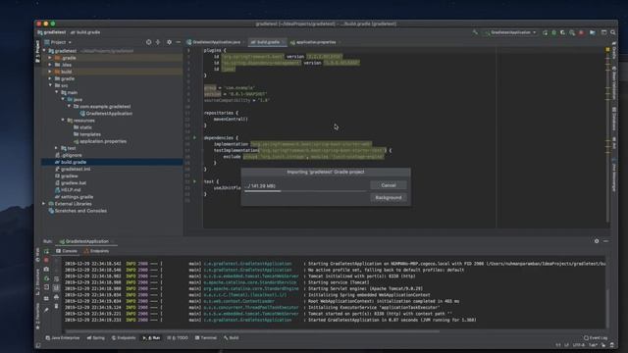The height and width of the screenshot is (353, 628).
Task: Click the Rerun icon in Run panel
Action: click(46, 251)
